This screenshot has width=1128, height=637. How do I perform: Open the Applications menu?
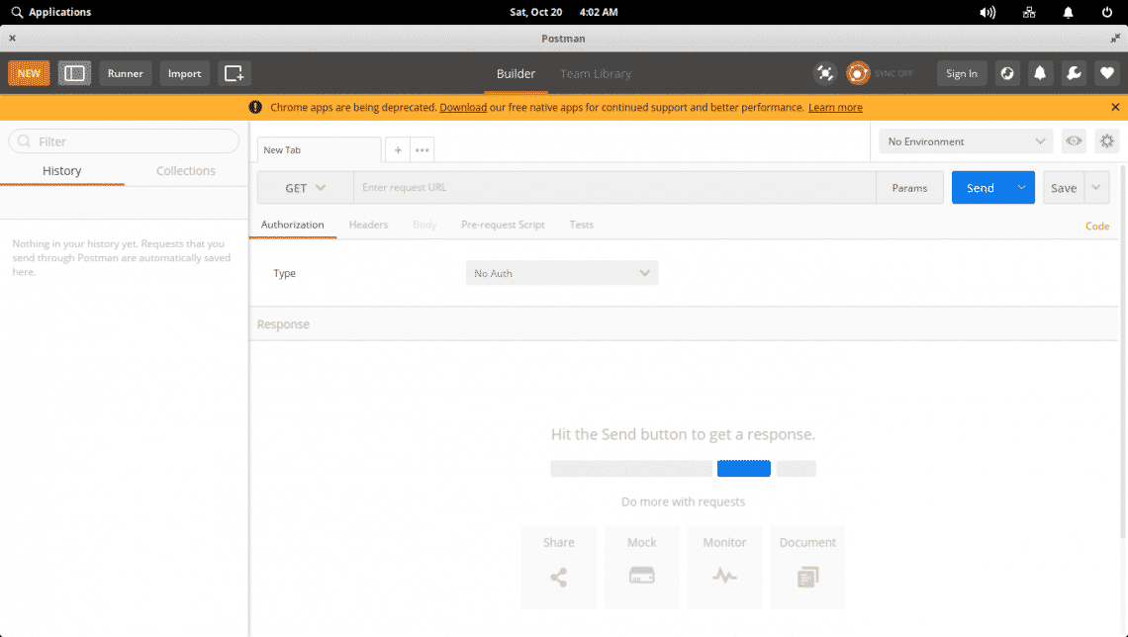click(51, 12)
